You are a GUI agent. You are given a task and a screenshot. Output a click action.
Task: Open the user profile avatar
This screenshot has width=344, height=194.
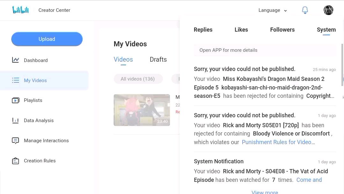[328, 10]
